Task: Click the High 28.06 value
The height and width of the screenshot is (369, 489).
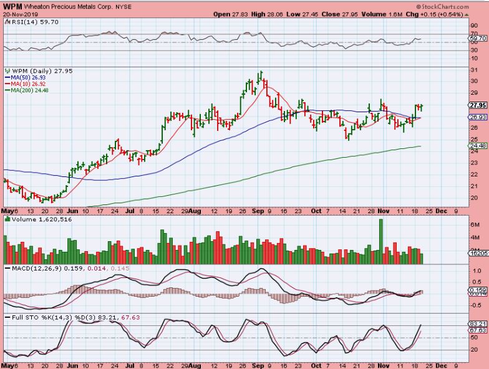Action: [268, 14]
